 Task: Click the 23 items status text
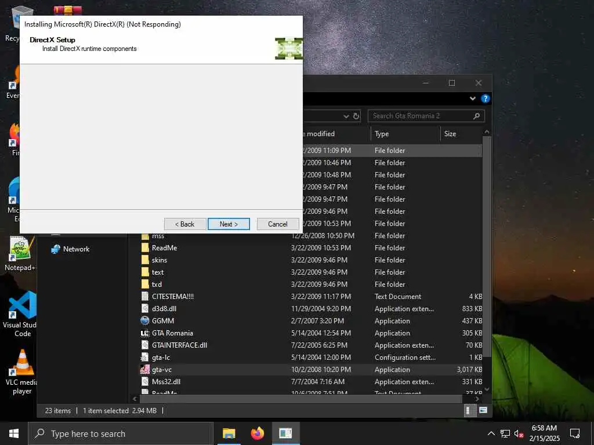[58, 411]
